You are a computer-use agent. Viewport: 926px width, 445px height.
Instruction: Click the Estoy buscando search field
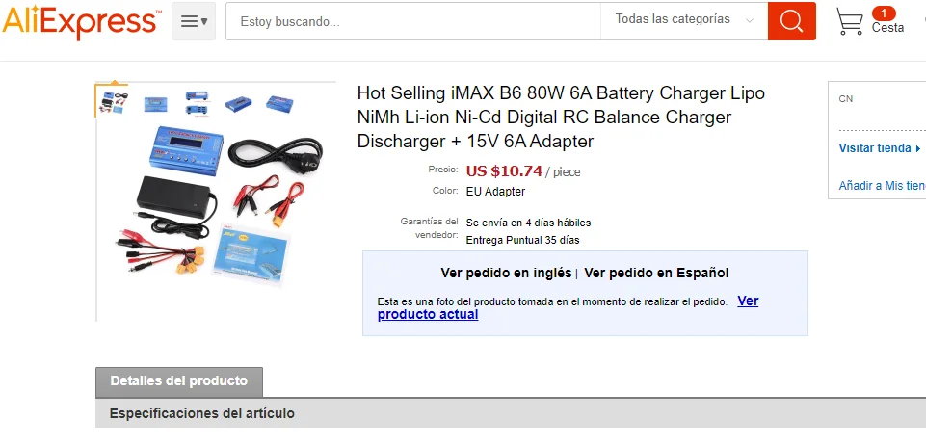(413, 21)
